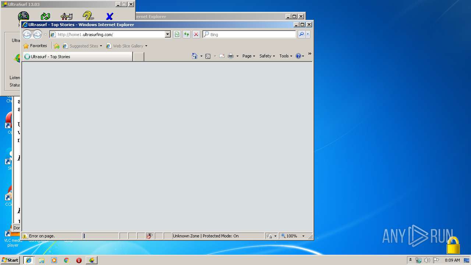Click the network tray icon
Screen dimensions: 471x265
[x=418, y=260]
